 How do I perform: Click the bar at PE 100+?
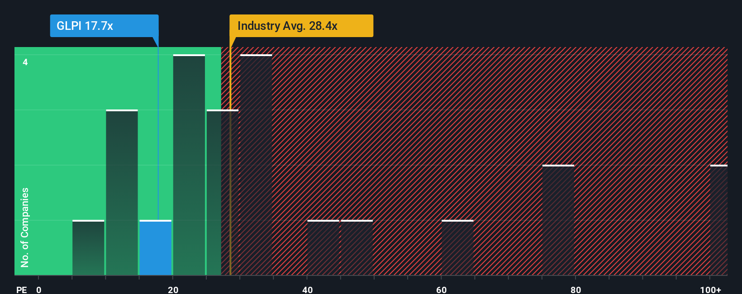coord(719,220)
